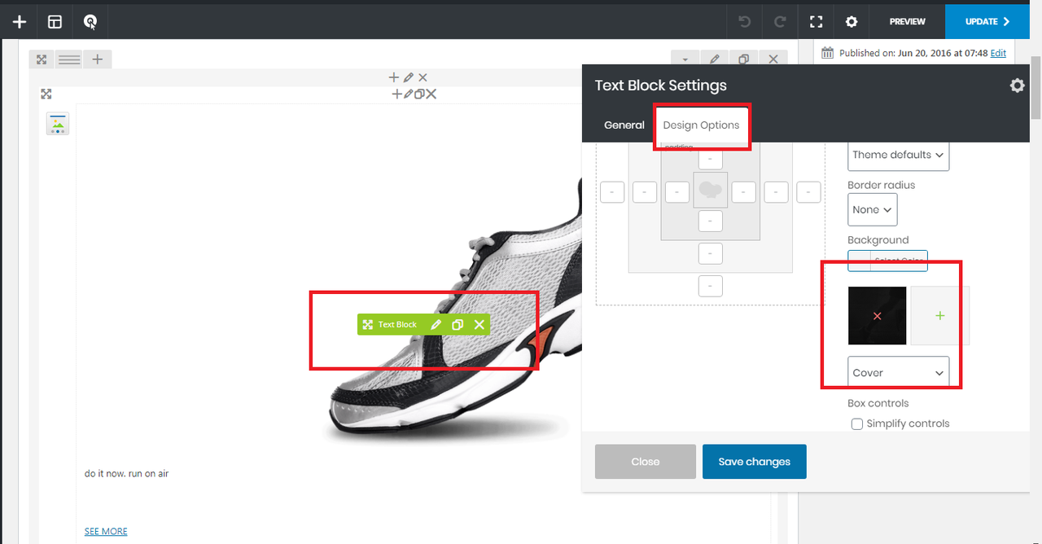
Task: Click the Background color swatch
Action: 860,261
